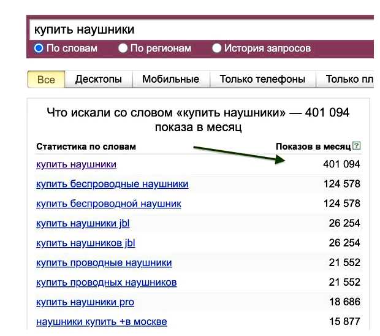Click the '15 877' impressions value
The height and width of the screenshot is (336, 380).
pos(344,321)
